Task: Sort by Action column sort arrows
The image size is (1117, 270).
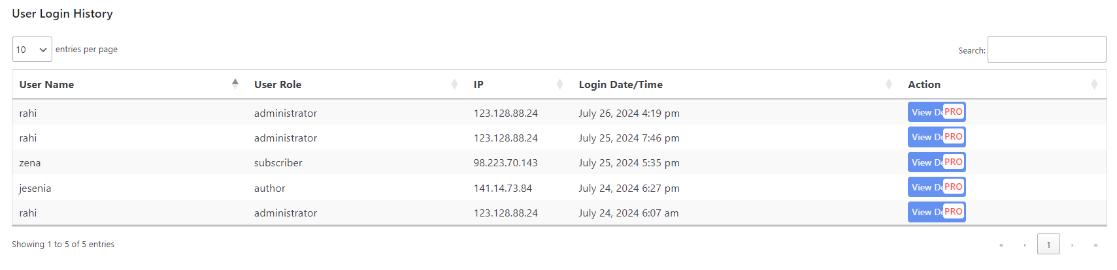Action: point(1094,84)
